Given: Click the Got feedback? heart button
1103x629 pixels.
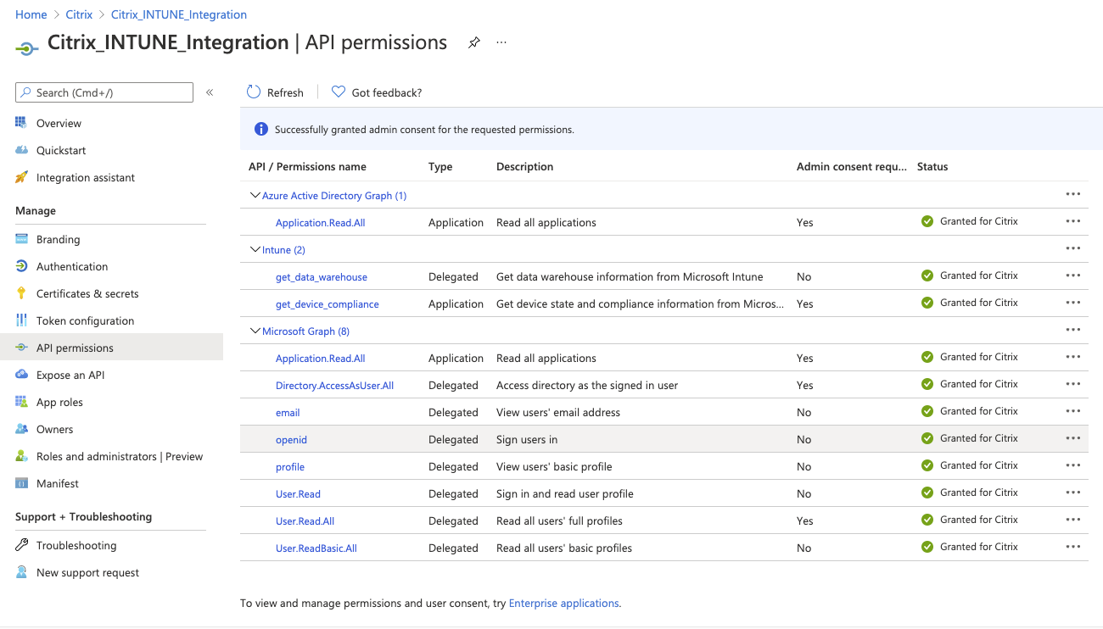Looking at the screenshot, I should pos(377,92).
